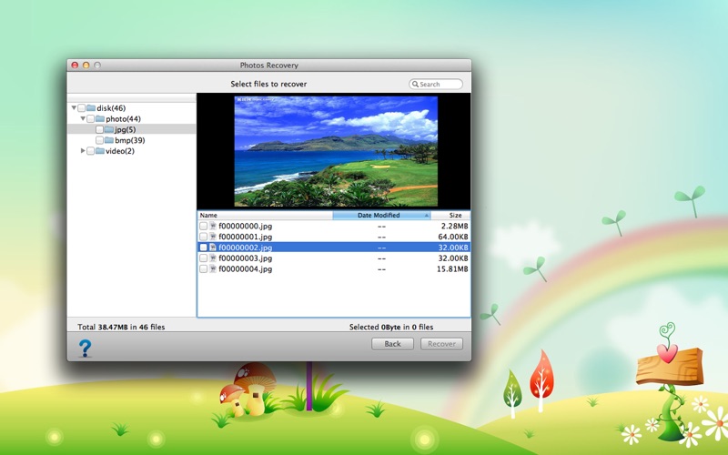
Task: Click the 'Total 38.47MB in 46 files' status
Action: [x=121, y=327]
